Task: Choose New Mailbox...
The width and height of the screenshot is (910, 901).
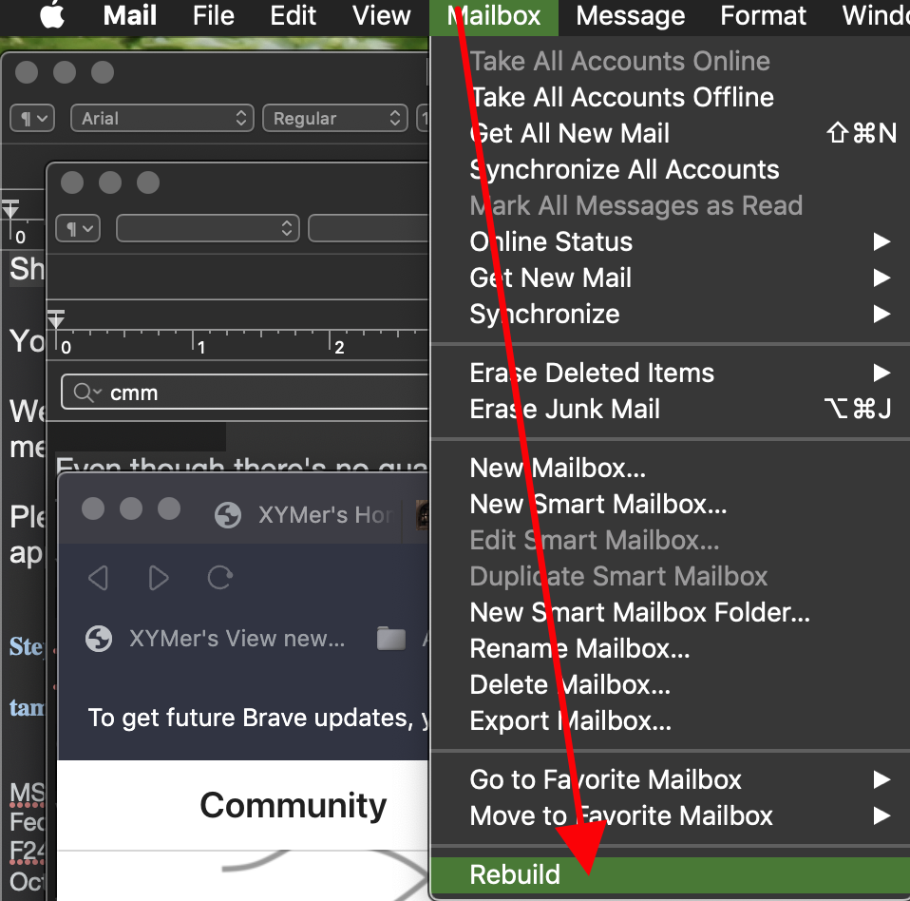Action: (671, 468)
